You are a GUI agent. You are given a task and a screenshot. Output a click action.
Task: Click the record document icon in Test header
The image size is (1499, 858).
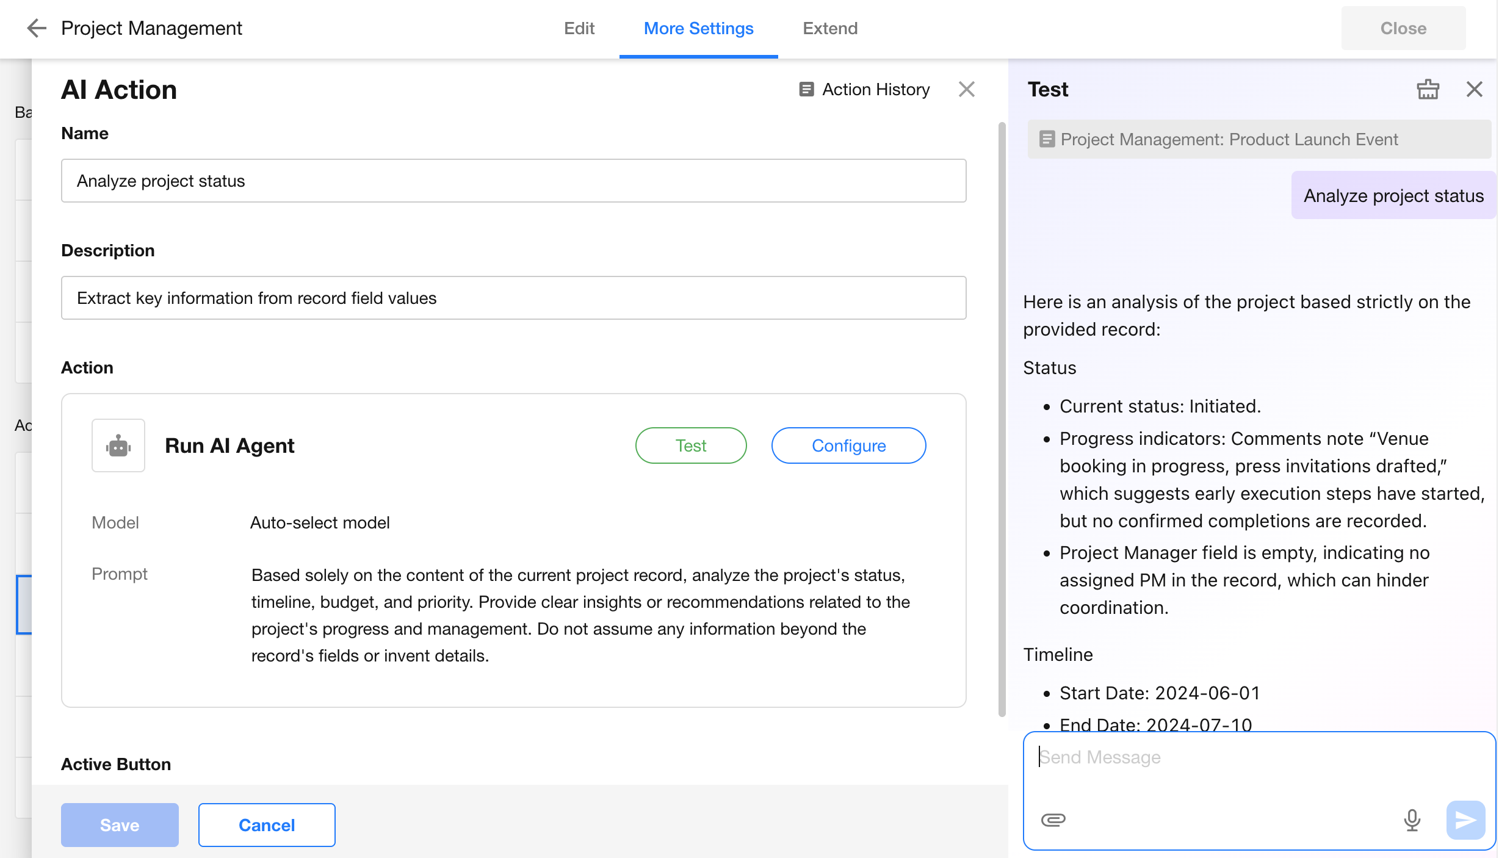tap(1047, 140)
